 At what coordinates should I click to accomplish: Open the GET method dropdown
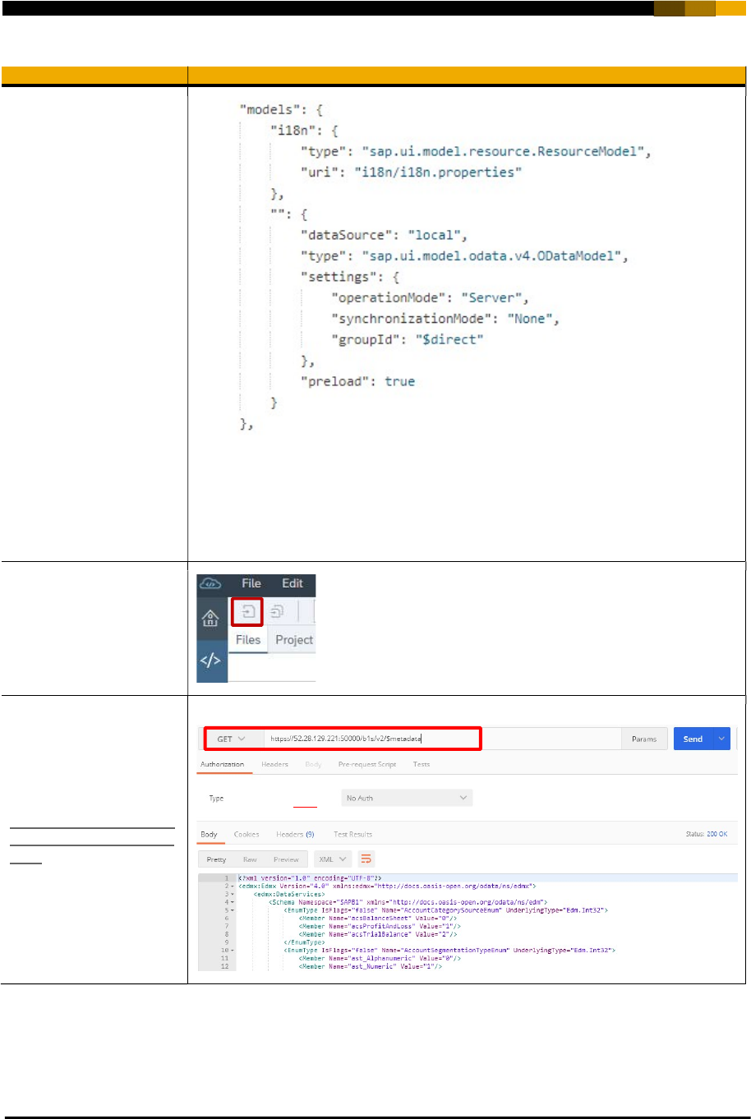click(x=230, y=739)
